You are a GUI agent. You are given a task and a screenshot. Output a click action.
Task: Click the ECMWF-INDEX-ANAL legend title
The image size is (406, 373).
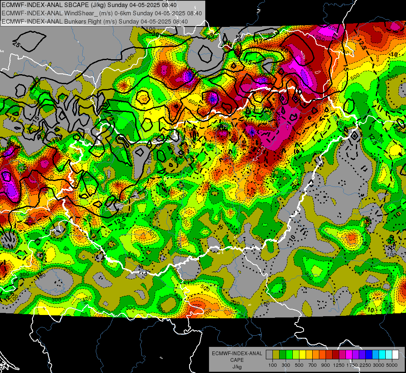point(237,354)
